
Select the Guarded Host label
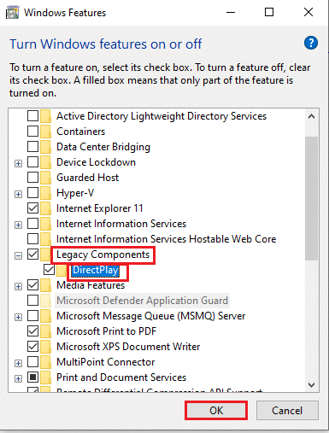(x=87, y=178)
